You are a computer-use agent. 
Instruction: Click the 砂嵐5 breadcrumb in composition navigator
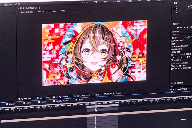coord(63,11)
